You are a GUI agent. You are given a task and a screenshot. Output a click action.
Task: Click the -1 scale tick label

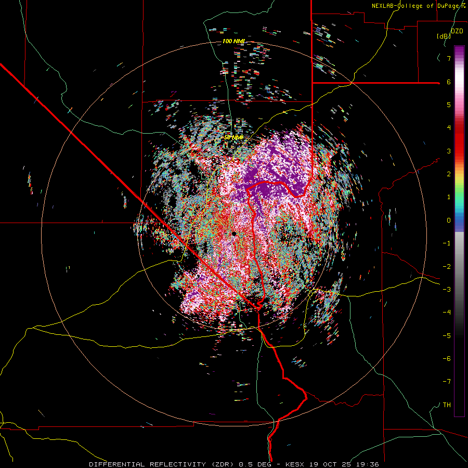pyautogui.click(x=447, y=243)
